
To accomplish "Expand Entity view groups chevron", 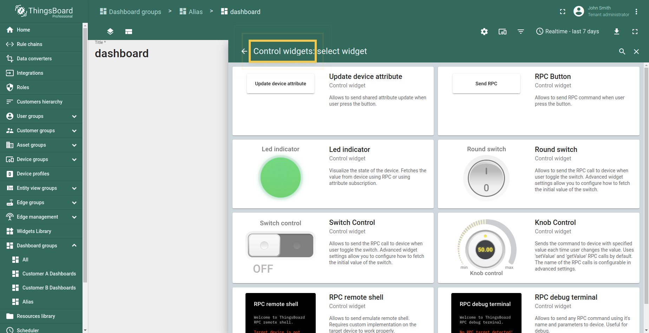I will (x=74, y=188).
